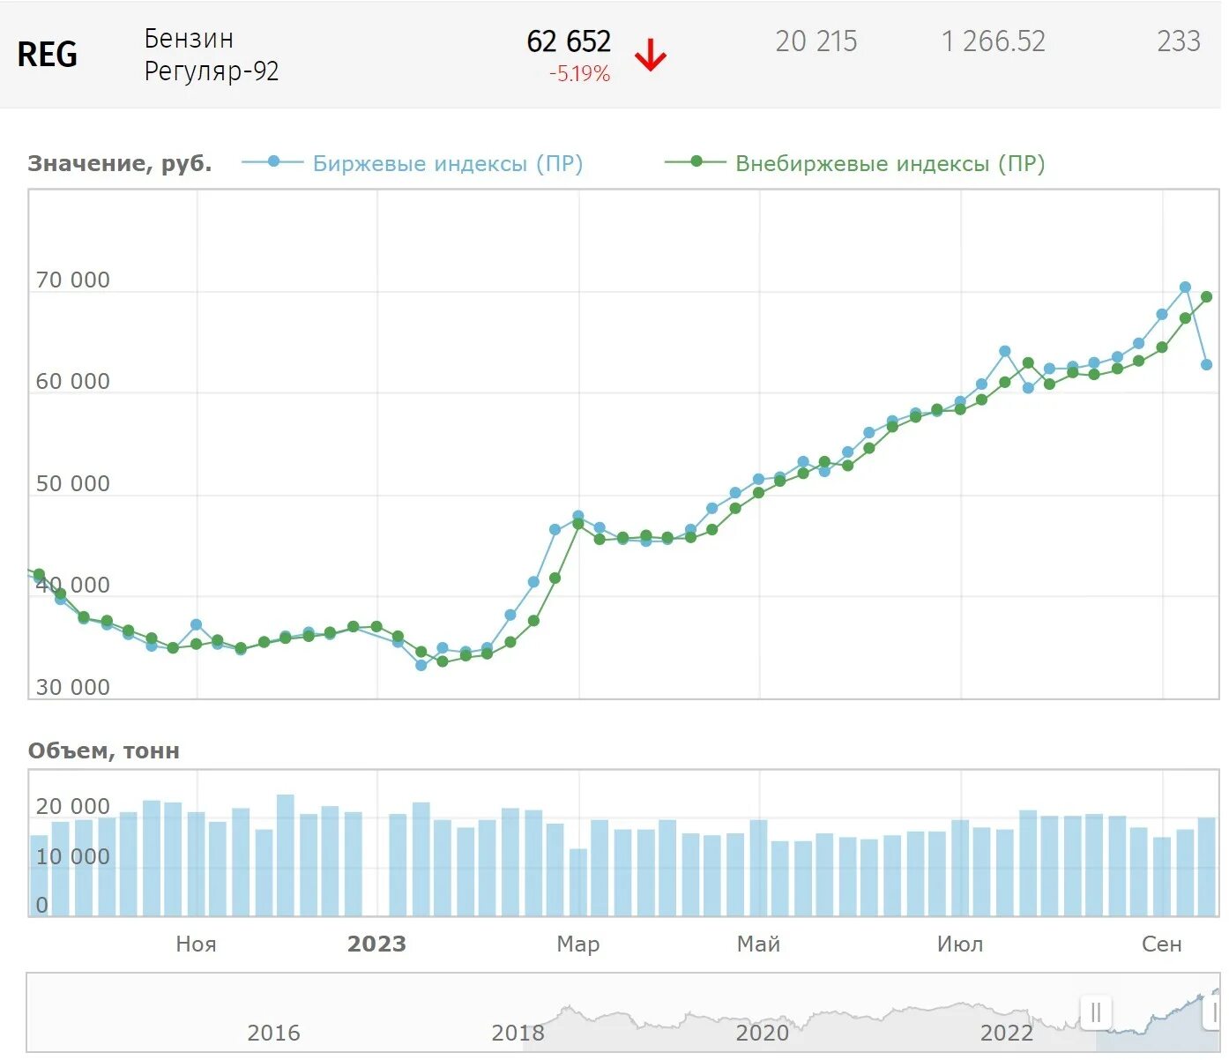Toggle the Биржевые индексы (ПР) legend series

pos(412,163)
